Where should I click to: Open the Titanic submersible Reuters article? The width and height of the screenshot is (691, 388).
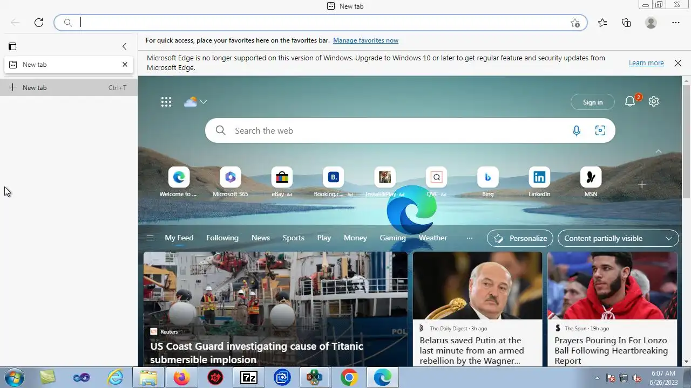coord(275,309)
